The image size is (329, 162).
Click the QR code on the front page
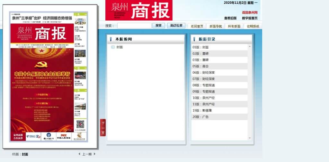(80, 124)
